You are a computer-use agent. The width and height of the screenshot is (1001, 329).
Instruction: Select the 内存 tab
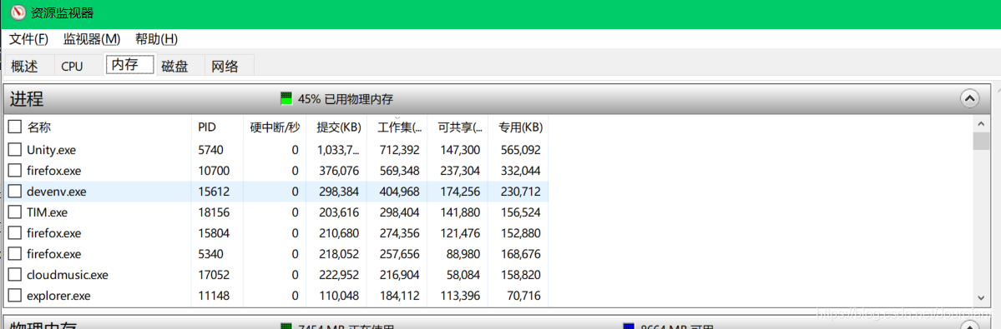tap(130, 65)
